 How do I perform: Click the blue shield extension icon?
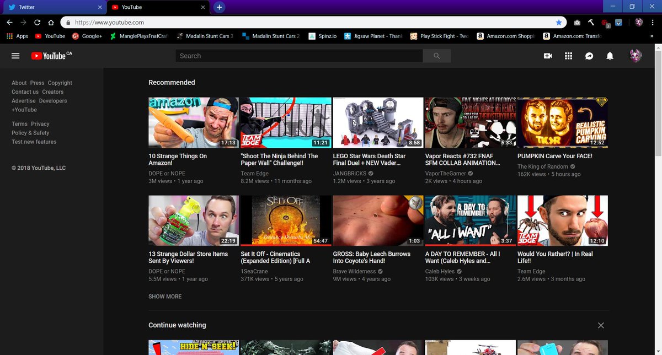point(618,23)
